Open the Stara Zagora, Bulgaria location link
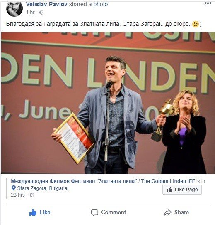Viewport: 215px width, 225px height. (x=43, y=188)
